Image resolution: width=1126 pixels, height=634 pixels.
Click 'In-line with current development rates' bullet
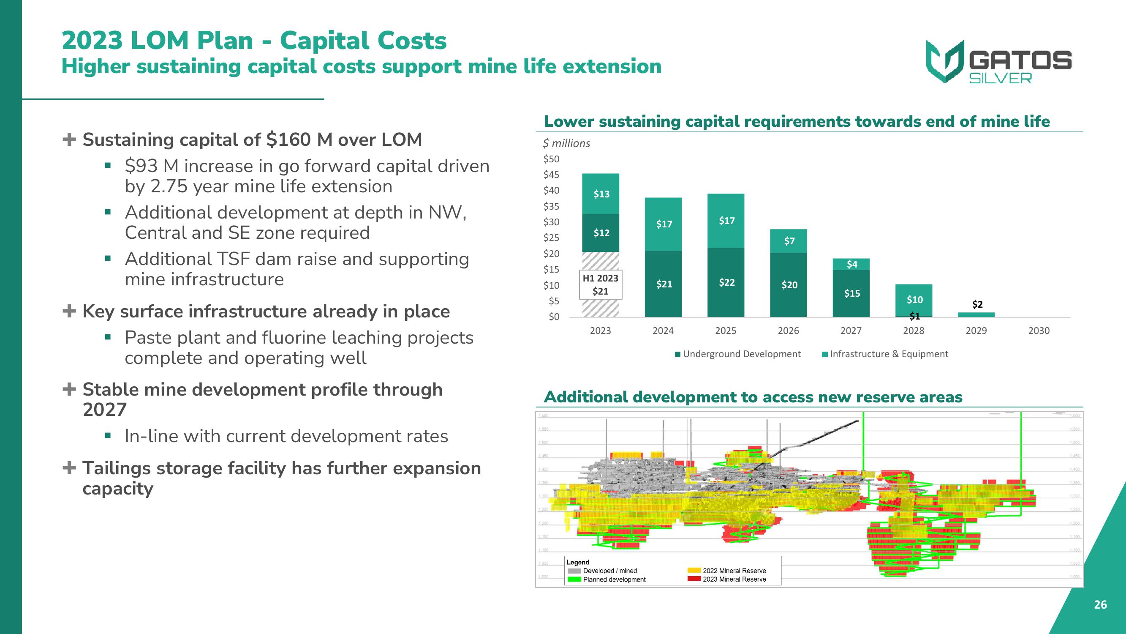[286, 436]
